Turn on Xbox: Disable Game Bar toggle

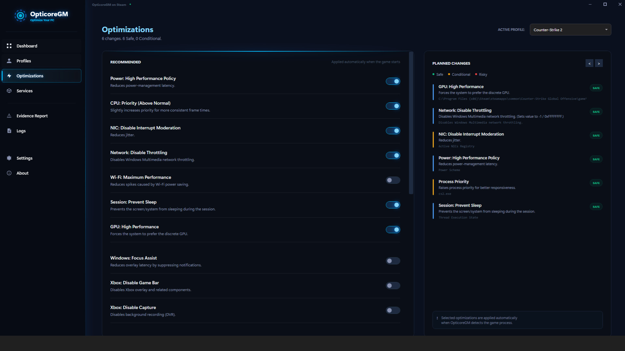(x=393, y=285)
